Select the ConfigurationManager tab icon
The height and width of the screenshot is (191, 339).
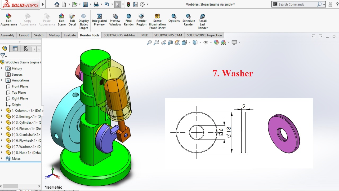click(25, 49)
